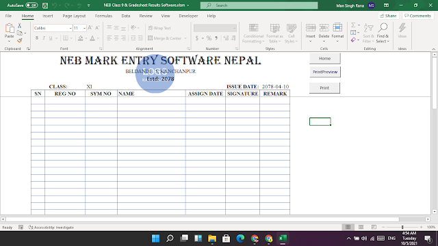Adjust the zoom slider handle
Screen dimensions: 438x246
pos(402,227)
